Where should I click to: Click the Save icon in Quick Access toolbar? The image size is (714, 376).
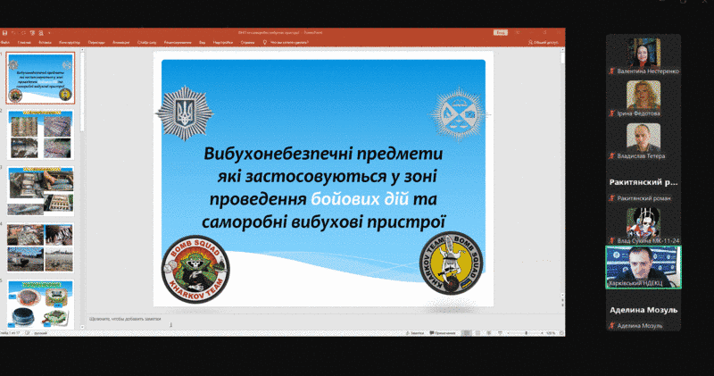pyautogui.click(x=4, y=33)
